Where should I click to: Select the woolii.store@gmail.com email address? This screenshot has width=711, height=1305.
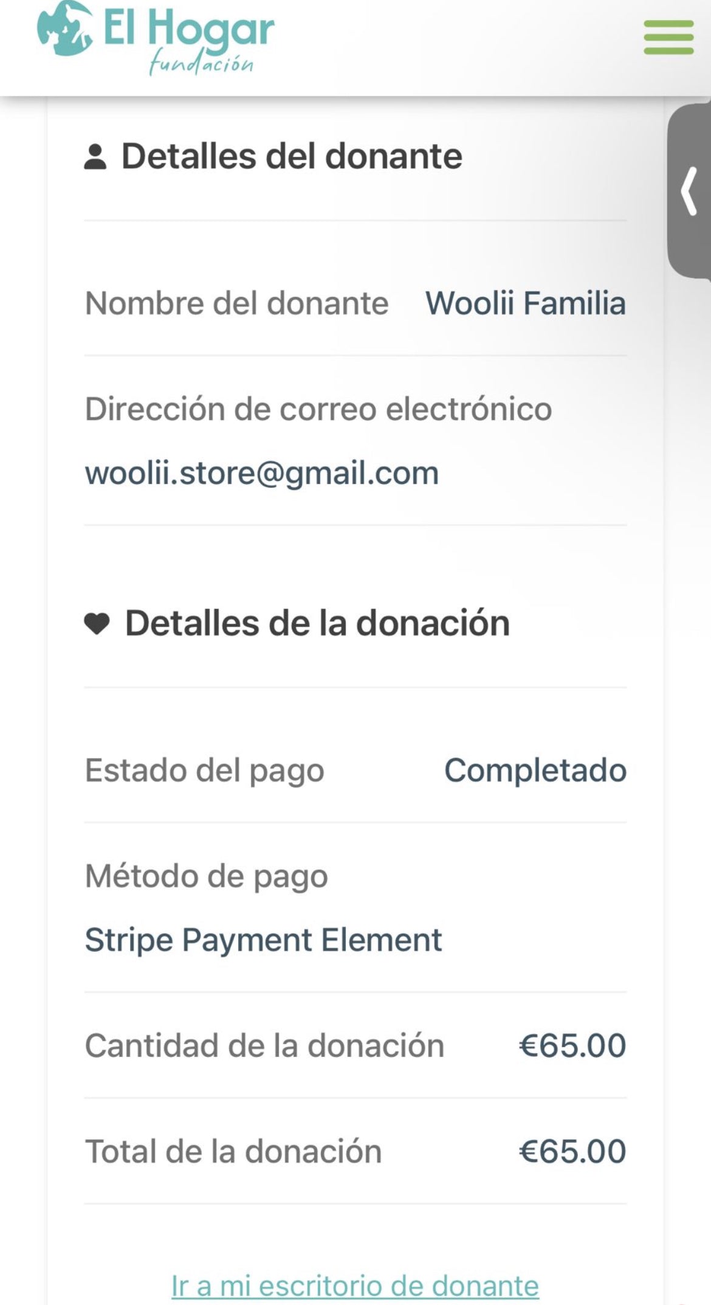[x=261, y=473]
